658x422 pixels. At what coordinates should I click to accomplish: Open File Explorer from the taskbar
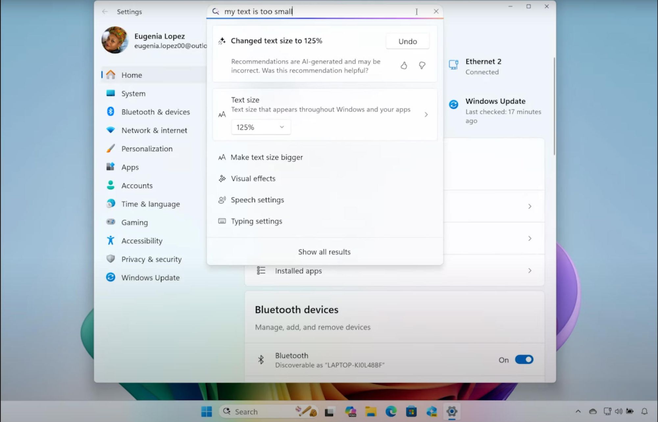point(371,411)
